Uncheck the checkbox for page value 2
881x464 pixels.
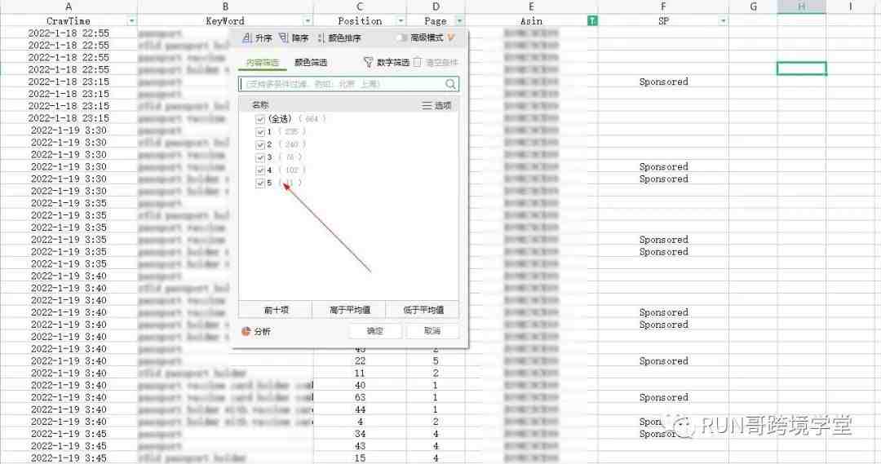[259, 144]
